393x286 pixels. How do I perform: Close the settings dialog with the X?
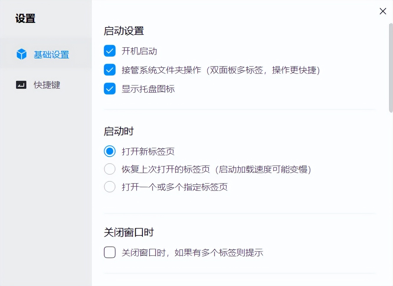(x=383, y=11)
